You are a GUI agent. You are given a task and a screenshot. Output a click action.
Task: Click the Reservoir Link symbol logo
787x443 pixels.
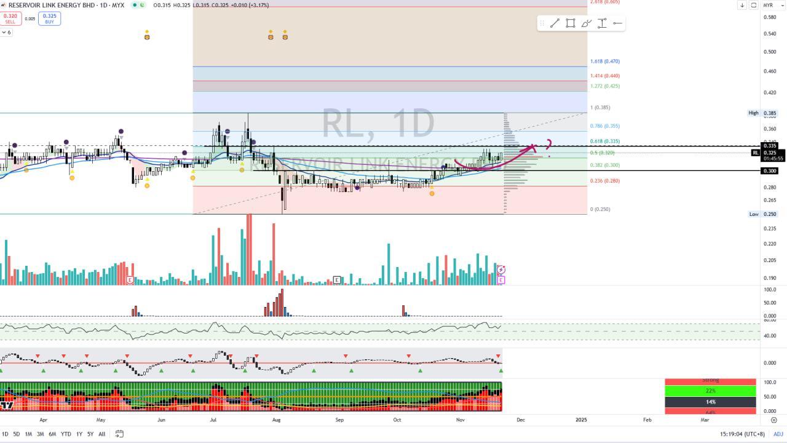pos(4,5)
